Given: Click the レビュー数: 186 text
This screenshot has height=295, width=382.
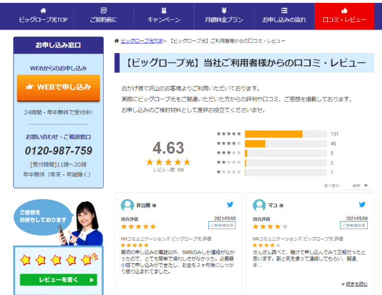Looking at the screenshot, I should 169,170.
